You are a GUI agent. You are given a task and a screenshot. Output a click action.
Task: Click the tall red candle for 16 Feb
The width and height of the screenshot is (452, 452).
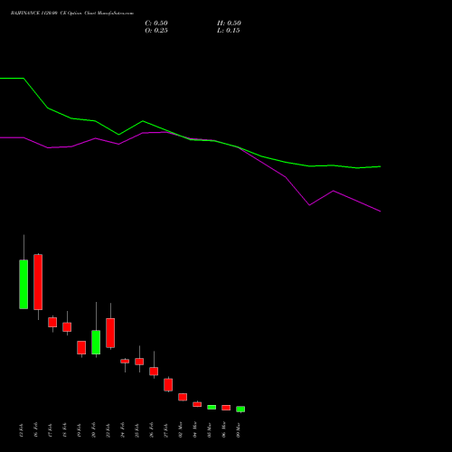click(38, 282)
